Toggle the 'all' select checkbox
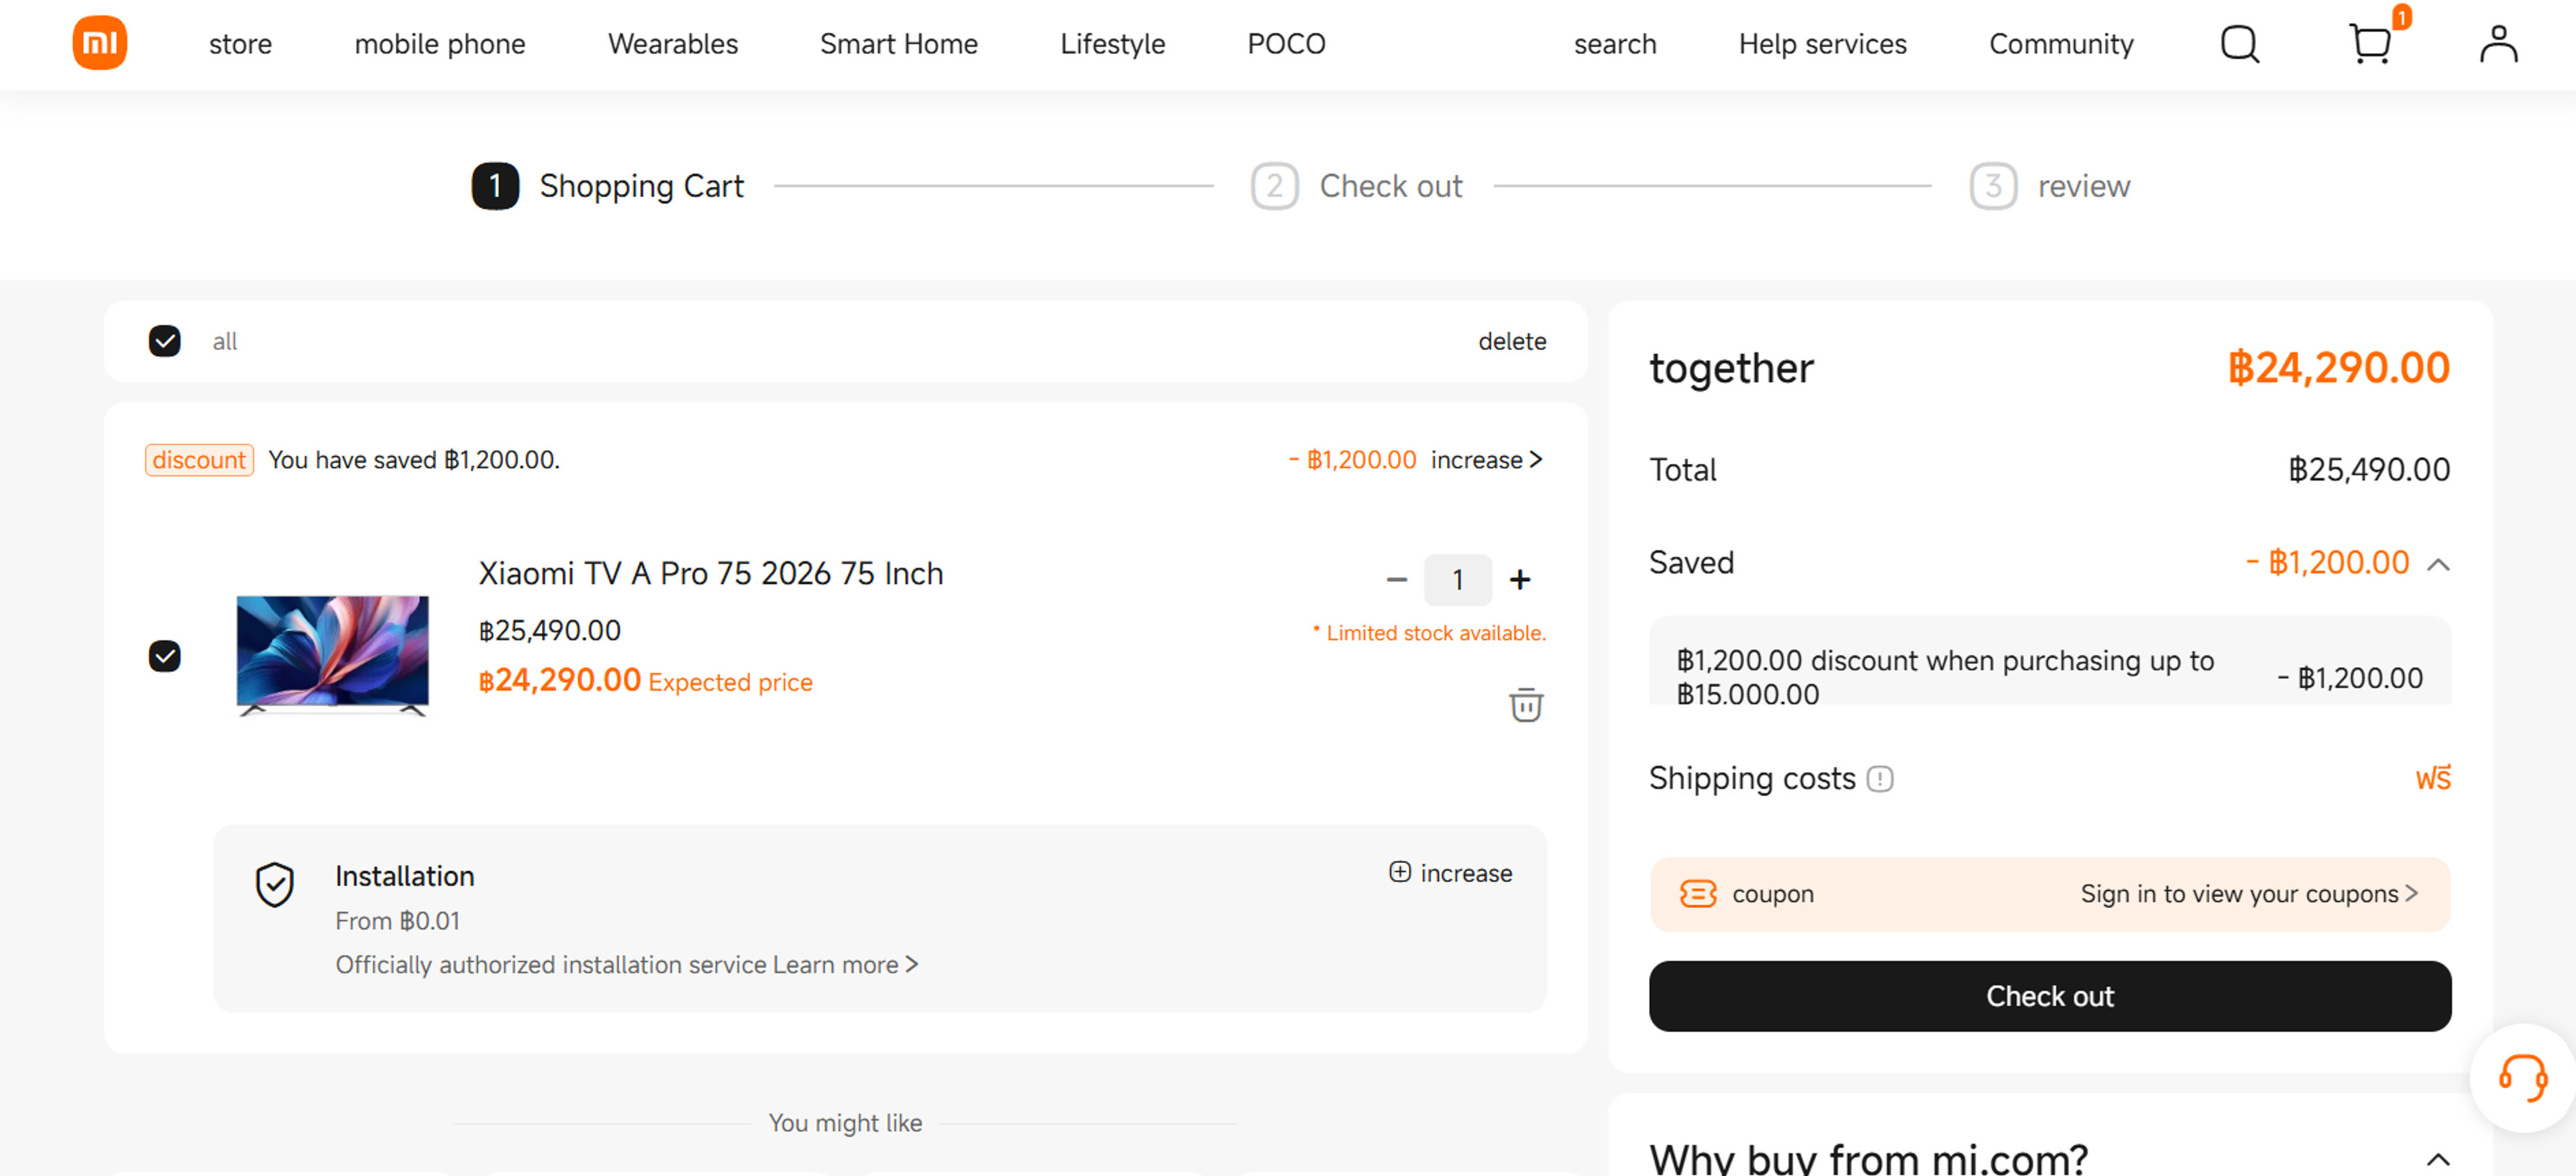The width and height of the screenshot is (2576, 1176). (x=164, y=341)
